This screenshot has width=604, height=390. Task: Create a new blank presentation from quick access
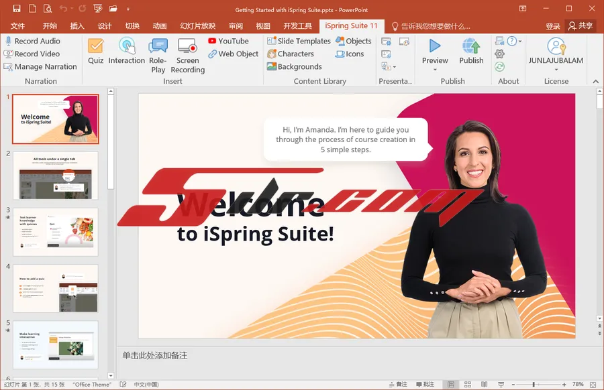(32, 9)
